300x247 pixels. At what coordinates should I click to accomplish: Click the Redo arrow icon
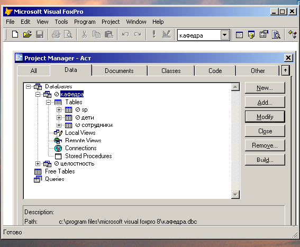138,34
